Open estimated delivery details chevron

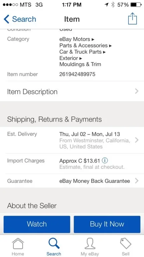click(x=137, y=140)
